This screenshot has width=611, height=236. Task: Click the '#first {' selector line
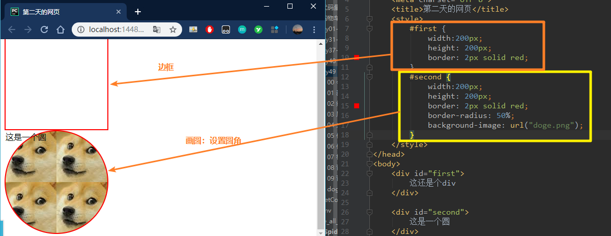coord(427,28)
